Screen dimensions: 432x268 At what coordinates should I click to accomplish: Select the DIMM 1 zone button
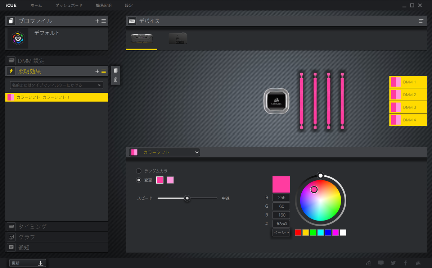[408, 82]
